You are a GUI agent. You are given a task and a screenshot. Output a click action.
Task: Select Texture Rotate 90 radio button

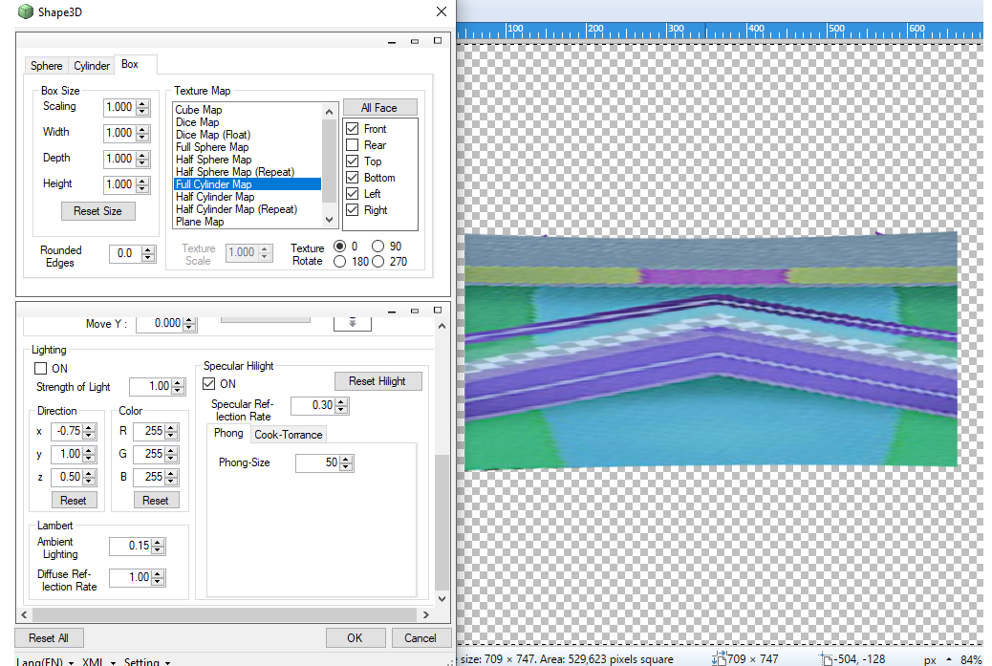(x=378, y=246)
